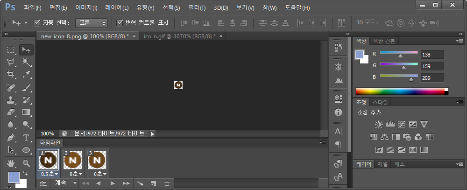Open the Histogram panel icon
The height and width of the screenshot is (190, 467).
coord(338,80)
